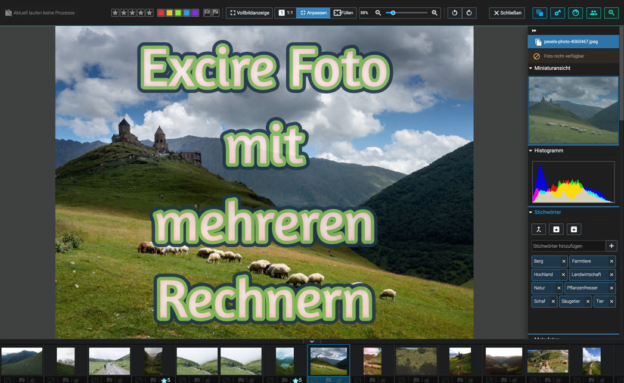
Task: Collapse the Stichwörter section
Action: (530, 213)
